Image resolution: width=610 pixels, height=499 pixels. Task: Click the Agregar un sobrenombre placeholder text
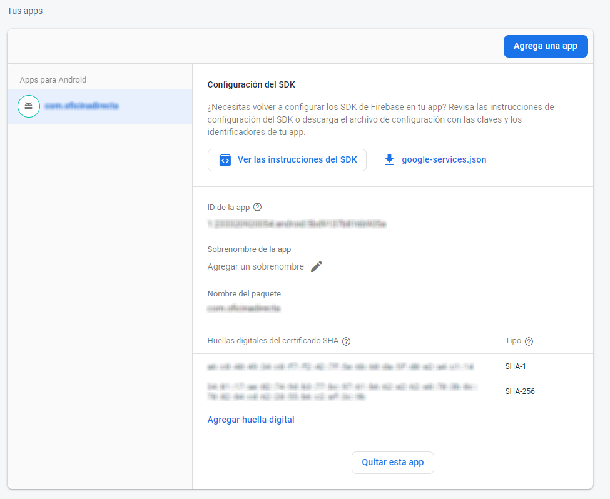pos(255,266)
